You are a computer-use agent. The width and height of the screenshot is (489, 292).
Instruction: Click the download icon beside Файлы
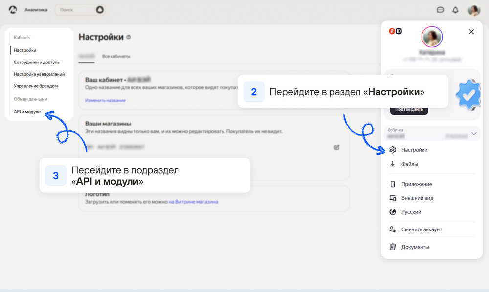tap(393, 164)
